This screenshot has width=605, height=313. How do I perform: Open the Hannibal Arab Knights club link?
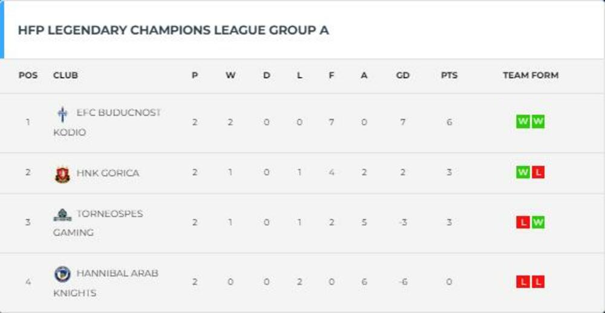click(117, 273)
